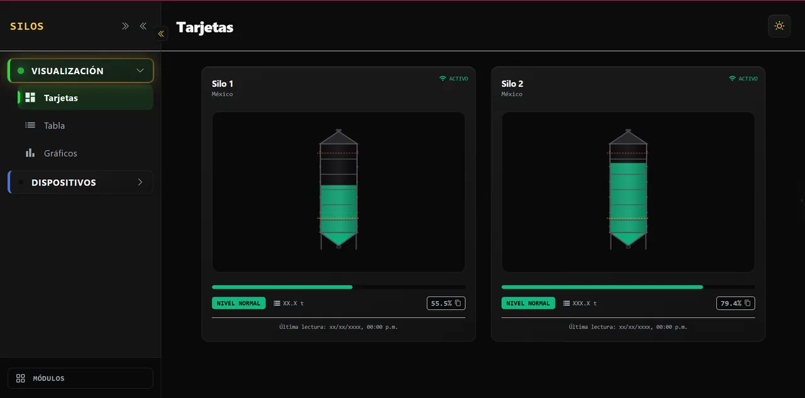Click the Silo 2 level progress bar
Screen dimensions: 805x398
[628, 287]
